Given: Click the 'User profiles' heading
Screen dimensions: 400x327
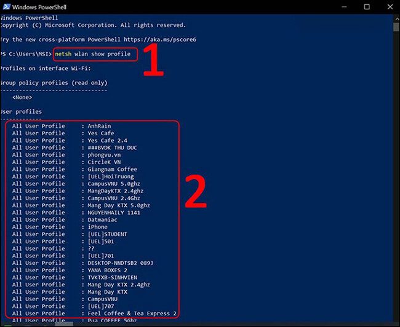Looking at the screenshot, I should pos(21,112).
